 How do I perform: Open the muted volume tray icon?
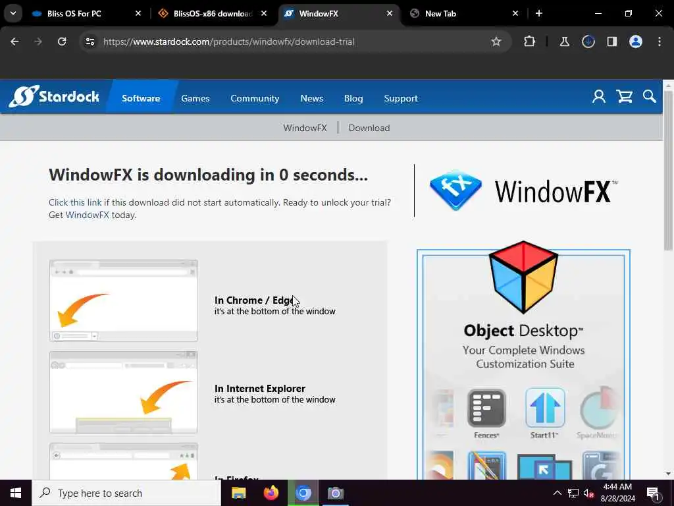pyautogui.click(x=588, y=493)
